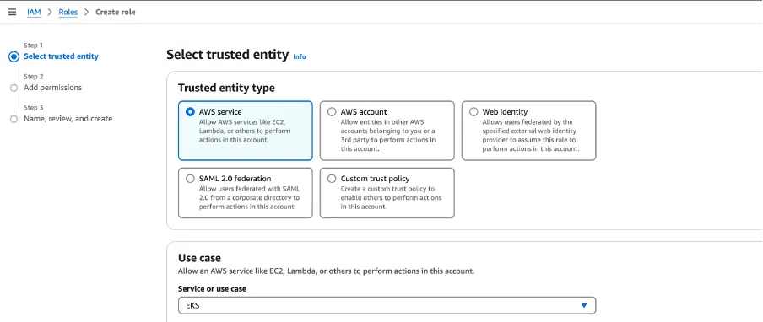Click the IAM breadcrumb link
The height and width of the screenshot is (322, 763).
[x=34, y=12]
